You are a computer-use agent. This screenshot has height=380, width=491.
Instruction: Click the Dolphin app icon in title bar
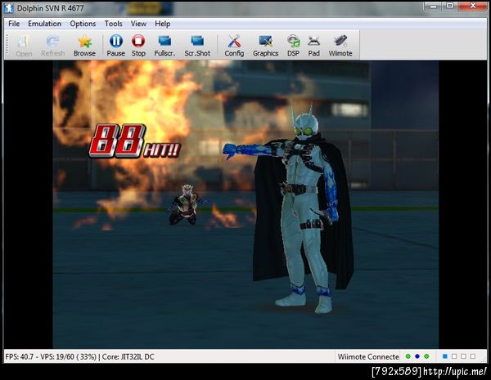point(9,8)
